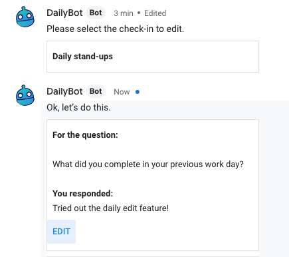Click the Tried out the daily edit feature response
Screen dimensions: 289x257
tap(110, 208)
